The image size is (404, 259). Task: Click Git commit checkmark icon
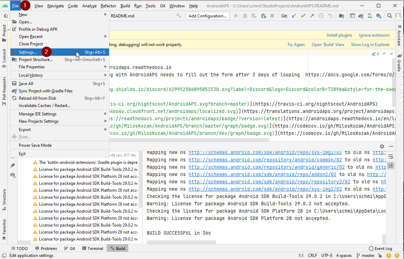click(x=303, y=16)
